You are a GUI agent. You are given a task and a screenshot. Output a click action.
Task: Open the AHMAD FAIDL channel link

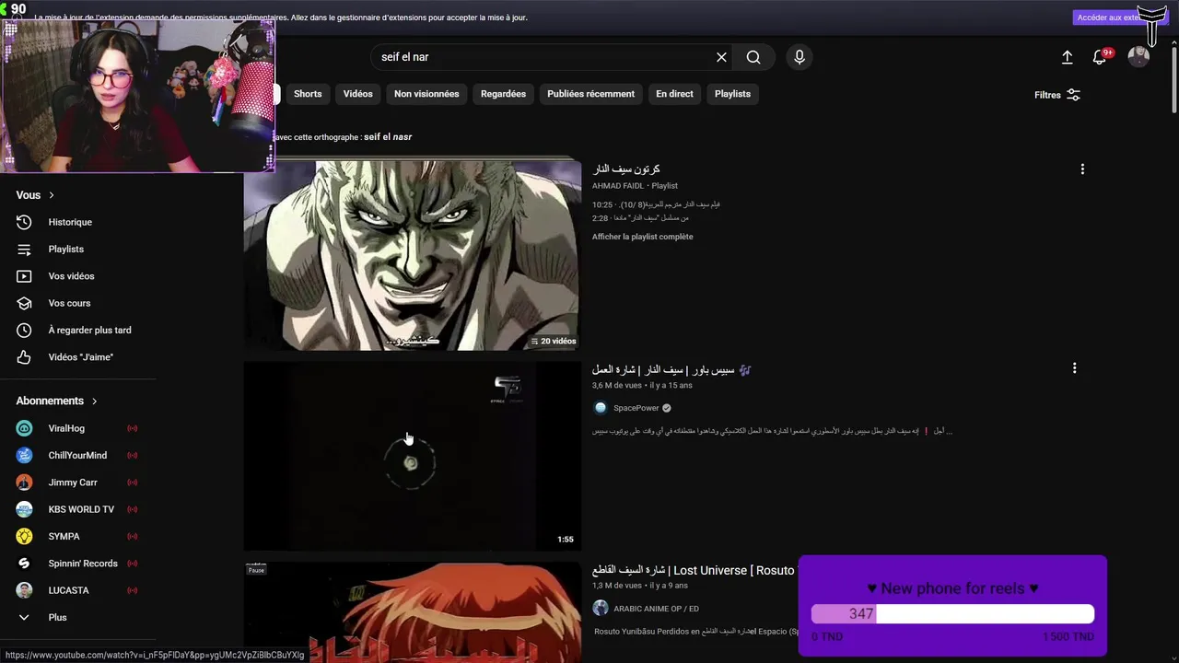click(x=618, y=186)
